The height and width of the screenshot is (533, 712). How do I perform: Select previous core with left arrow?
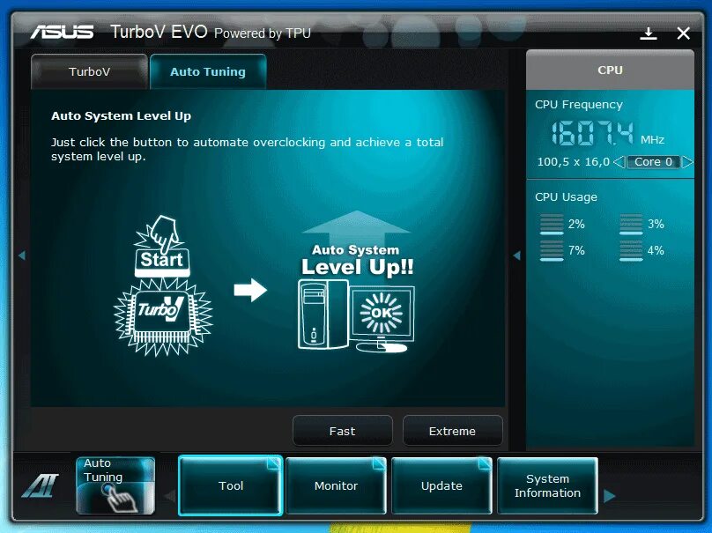(x=619, y=161)
